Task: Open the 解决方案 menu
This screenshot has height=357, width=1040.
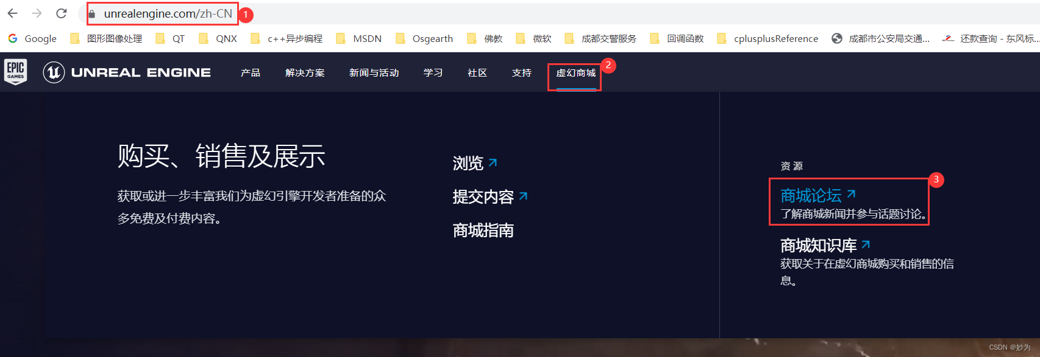Action: tap(305, 72)
